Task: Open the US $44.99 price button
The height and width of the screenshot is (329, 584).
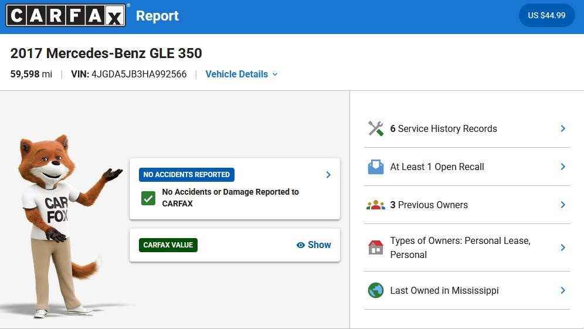Action: click(546, 15)
